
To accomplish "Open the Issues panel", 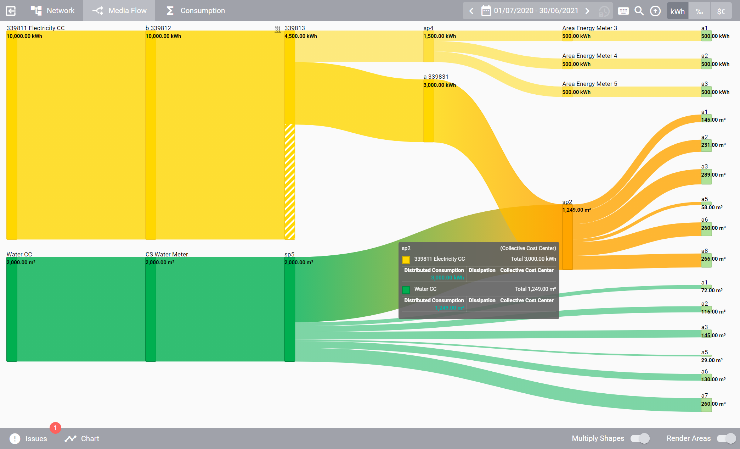I will point(28,439).
